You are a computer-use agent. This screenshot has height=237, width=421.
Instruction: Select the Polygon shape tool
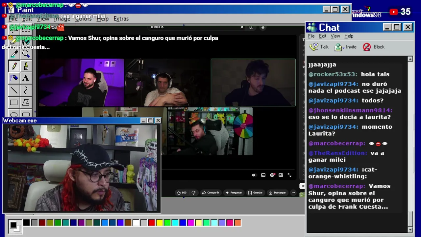[x=26, y=102]
